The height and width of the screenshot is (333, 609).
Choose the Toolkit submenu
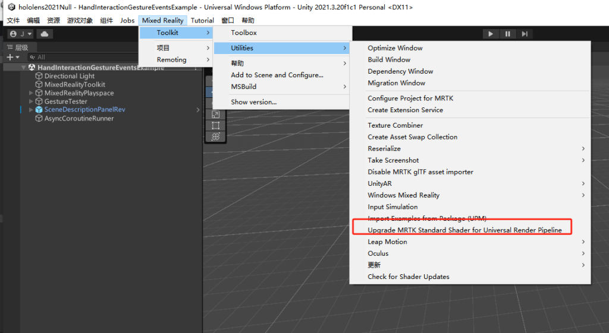pyautogui.click(x=176, y=33)
